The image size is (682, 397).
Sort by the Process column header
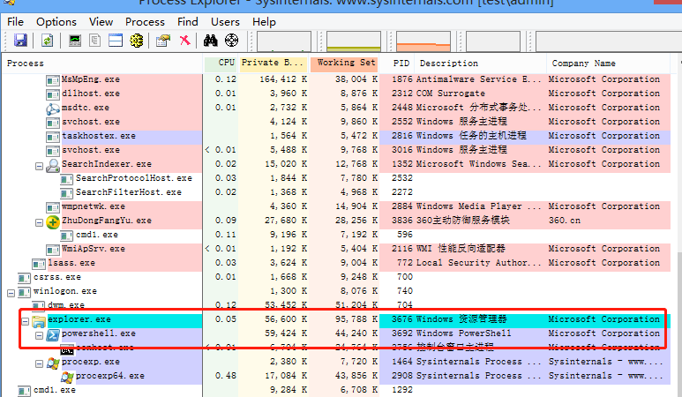click(102, 64)
